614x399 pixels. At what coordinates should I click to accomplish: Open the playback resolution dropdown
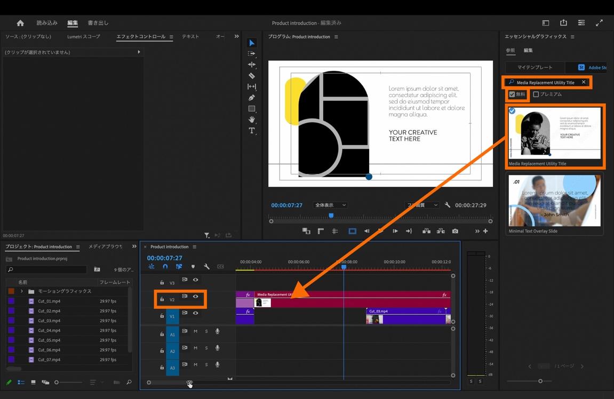point(422,205)
